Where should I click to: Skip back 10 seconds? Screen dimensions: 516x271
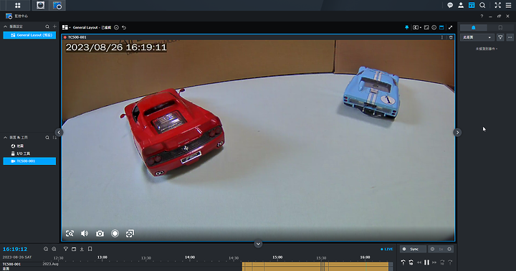(411, 262)
